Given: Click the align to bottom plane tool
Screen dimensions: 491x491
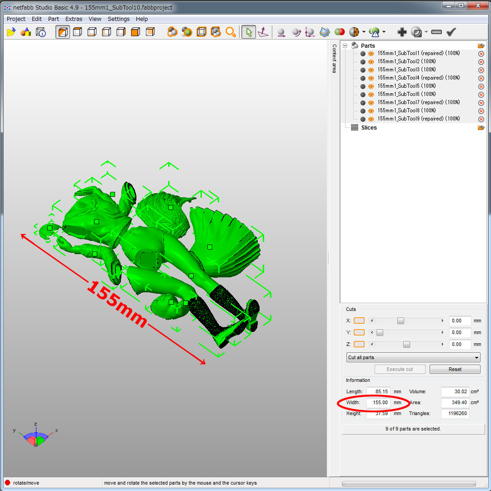Looking at the screenshot, I should tap(263, 32).
